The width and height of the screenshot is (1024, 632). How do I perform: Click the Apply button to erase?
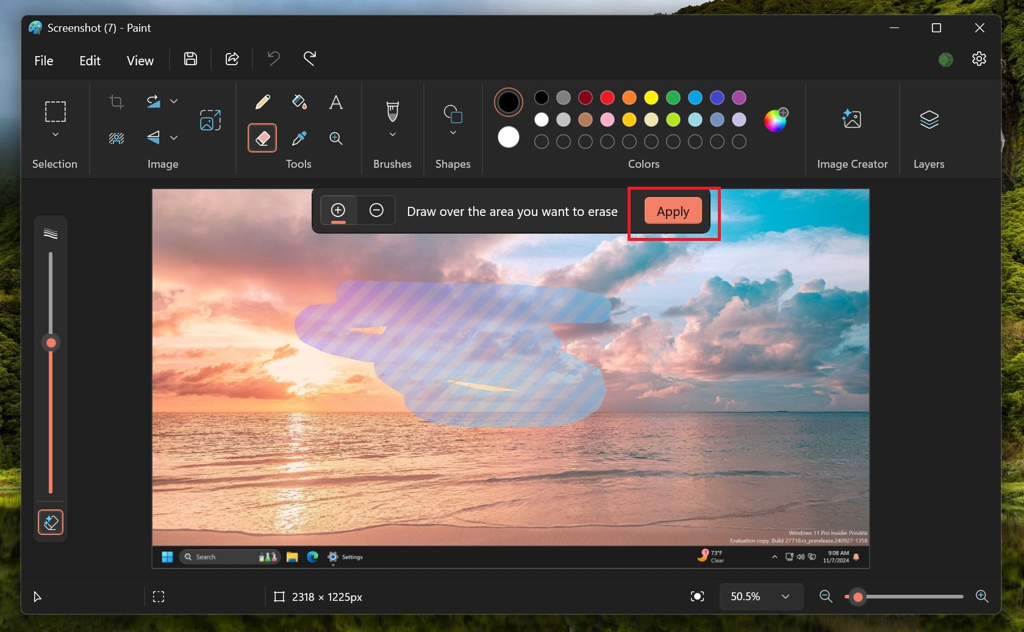671,211
